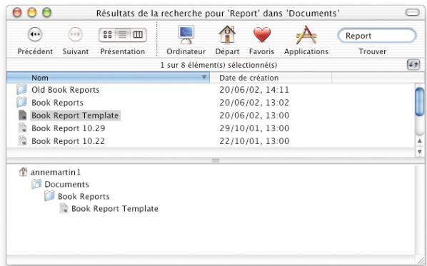Open the Applications toolbar icon
Screen dimensions: 427x266
tap(306, 34)
